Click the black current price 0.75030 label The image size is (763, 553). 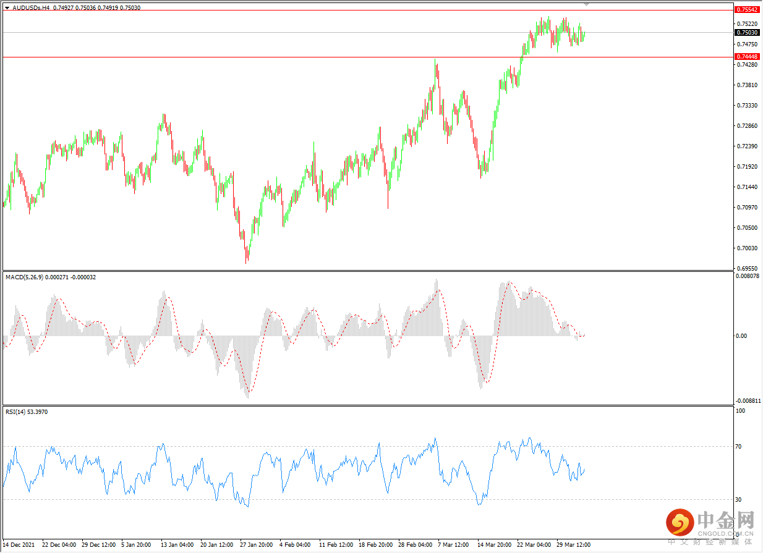(x=747, y=32)
